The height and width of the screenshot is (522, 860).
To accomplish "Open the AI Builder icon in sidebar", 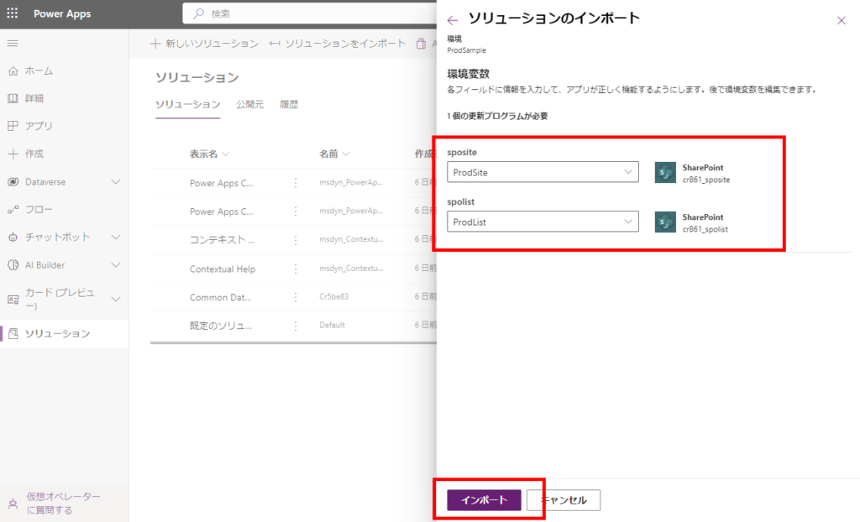I will point(13,265).
